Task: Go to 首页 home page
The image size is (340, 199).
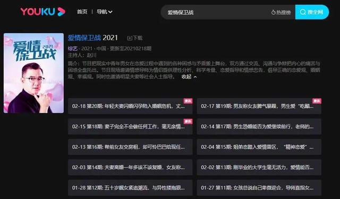Action: [82, 12]
